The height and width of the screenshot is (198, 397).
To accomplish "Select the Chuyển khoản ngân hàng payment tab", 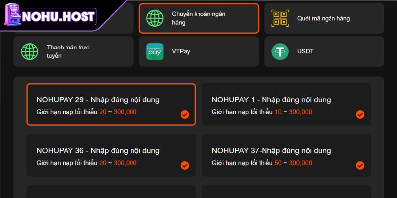I will point(198,18).
